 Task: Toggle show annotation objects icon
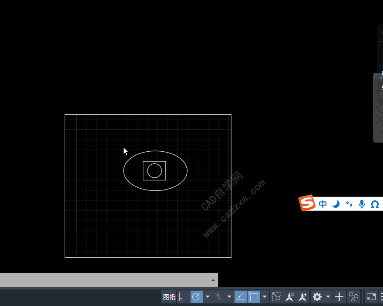[x=290, y=297]
